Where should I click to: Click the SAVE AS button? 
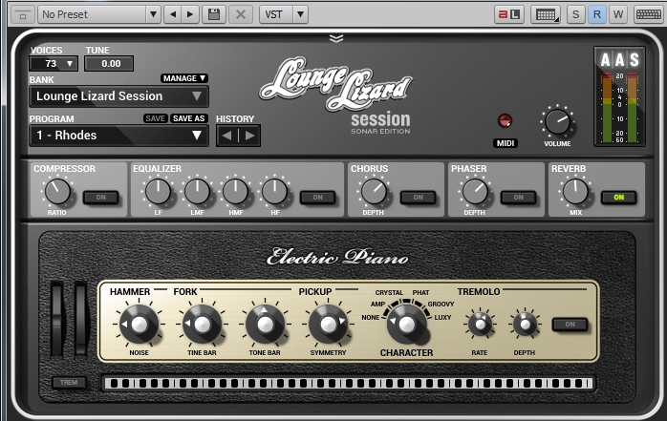pos(188,118)
